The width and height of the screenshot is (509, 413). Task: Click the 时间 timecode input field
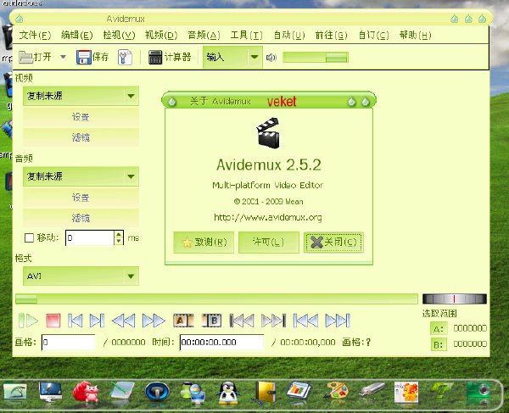pyautogui.click(x=221, y=343)
